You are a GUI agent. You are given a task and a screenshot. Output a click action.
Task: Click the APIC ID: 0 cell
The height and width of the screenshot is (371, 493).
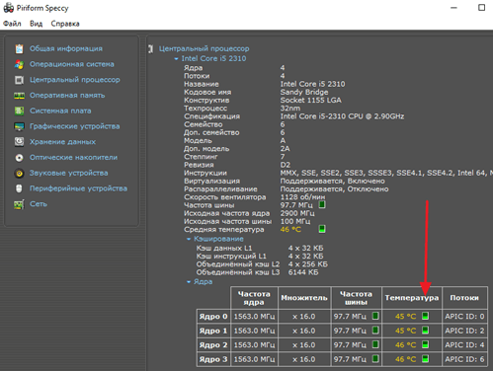[464, 316]
